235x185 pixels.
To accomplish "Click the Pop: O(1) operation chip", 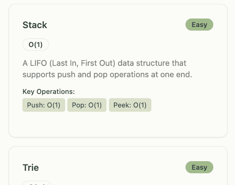I will tap(87, 105).
